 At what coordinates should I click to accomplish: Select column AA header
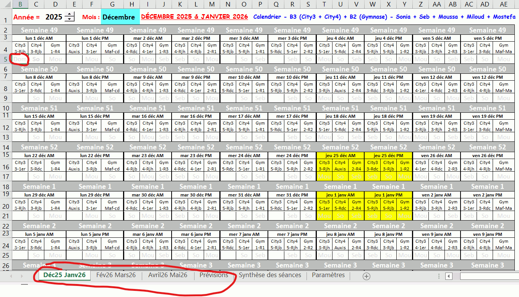tap(436, 4)
